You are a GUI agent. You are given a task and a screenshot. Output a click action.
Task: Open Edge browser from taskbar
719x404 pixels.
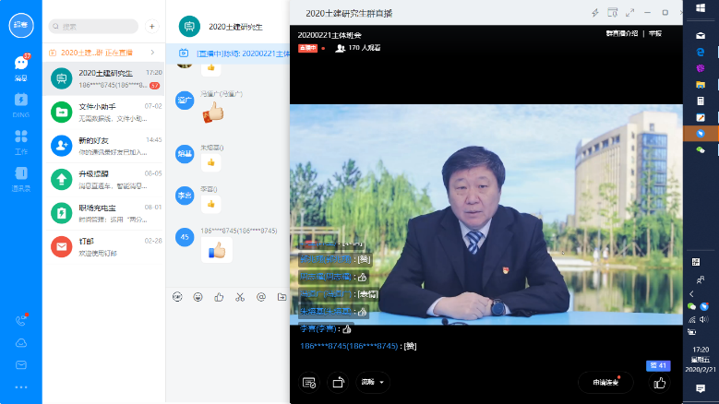click(701, 53)
